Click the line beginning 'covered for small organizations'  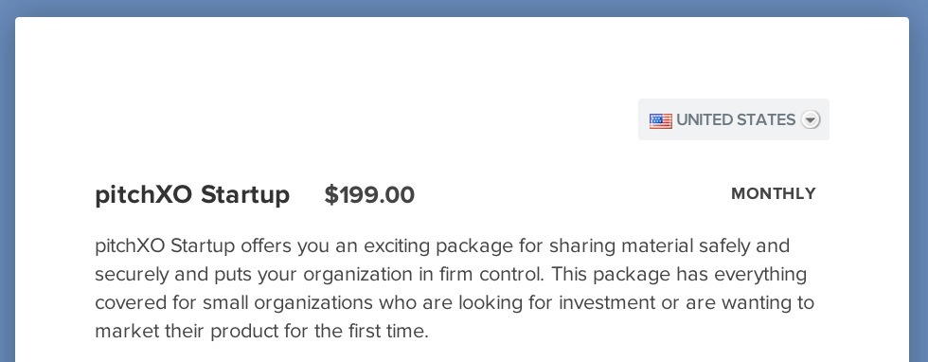tap(455, 302)
